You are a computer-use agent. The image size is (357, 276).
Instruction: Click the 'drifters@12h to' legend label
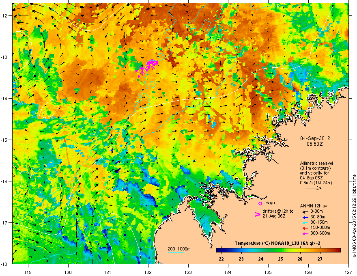pyautogui.click(x=278, y=211)
